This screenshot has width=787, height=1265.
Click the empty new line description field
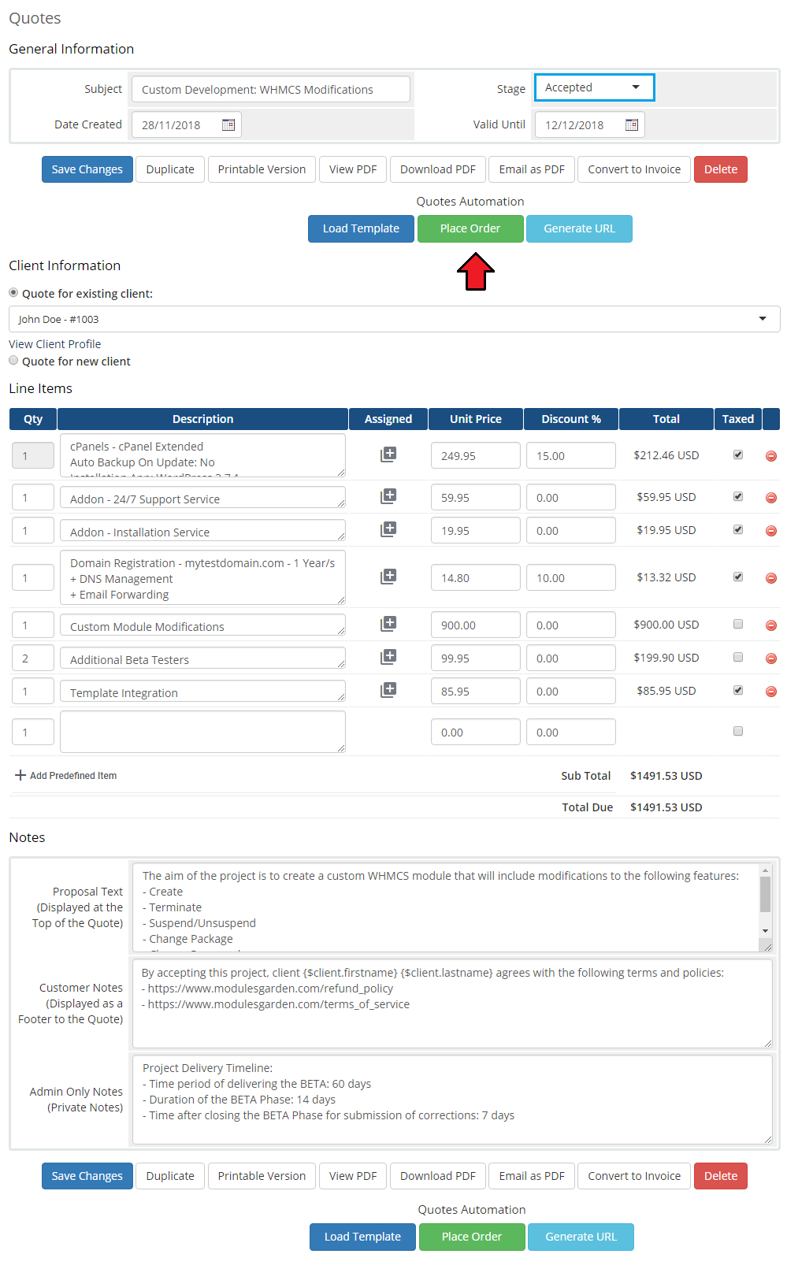coord(202,732)
